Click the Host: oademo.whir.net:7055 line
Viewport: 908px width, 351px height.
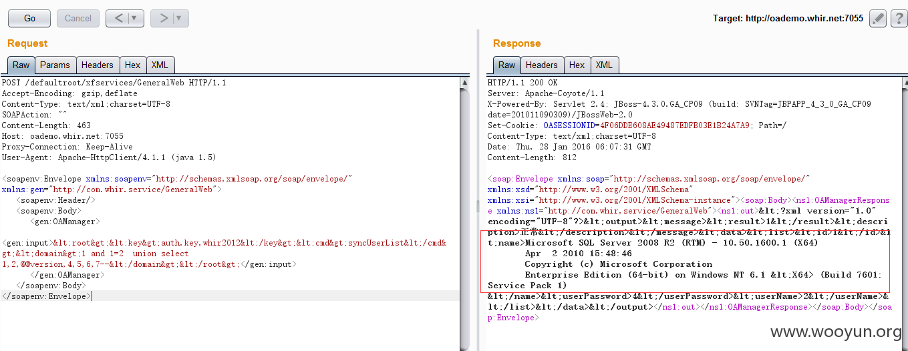click(63, 136)
